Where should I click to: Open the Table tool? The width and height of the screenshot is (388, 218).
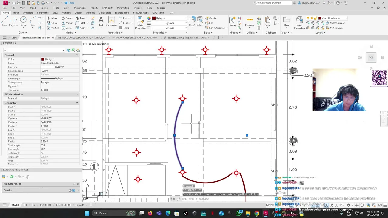tap(124, 28)
